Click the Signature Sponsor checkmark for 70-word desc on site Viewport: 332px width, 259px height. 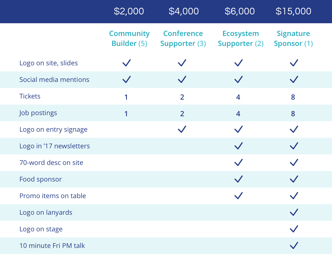pos(293,162)
